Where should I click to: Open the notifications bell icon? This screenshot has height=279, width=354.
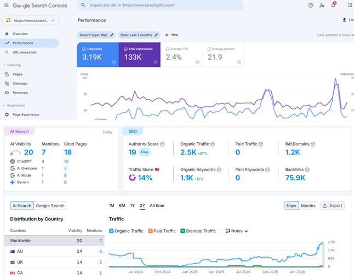(333, 5)
